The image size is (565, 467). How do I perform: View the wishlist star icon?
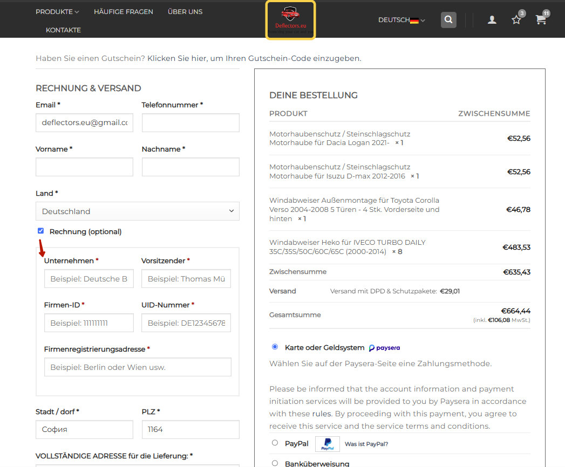point(516,20)
